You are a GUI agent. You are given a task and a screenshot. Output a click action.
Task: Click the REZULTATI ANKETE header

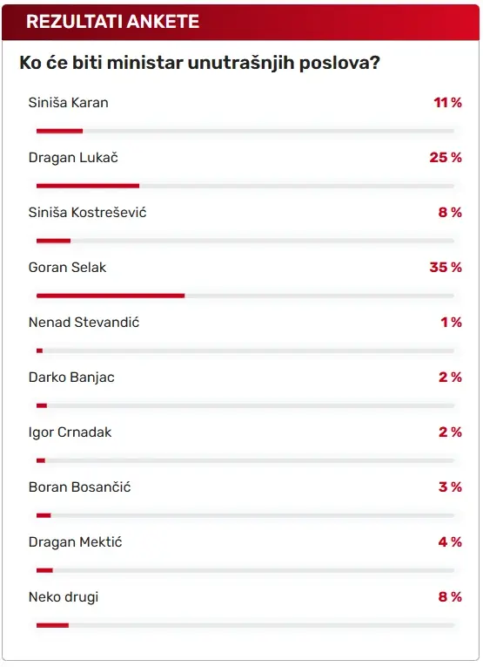tap(113, 22)
